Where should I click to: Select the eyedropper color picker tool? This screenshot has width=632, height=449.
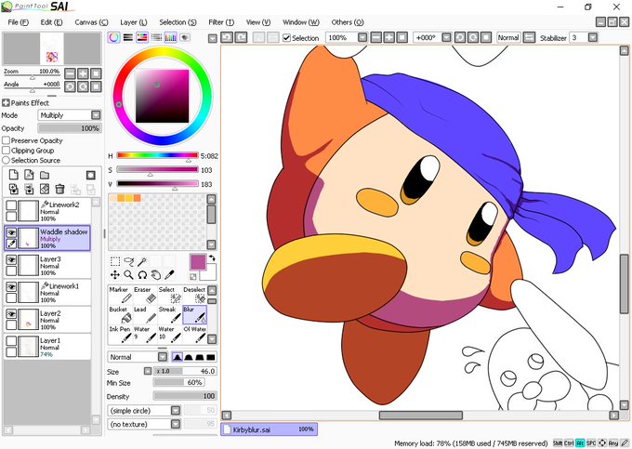pos(169,275)
